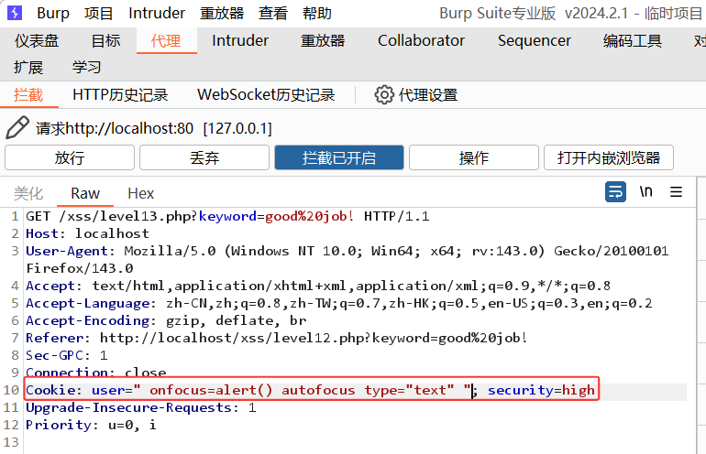Click the Accept-Language header line
This screenshot has height=454, width=706.
point(338,303)
